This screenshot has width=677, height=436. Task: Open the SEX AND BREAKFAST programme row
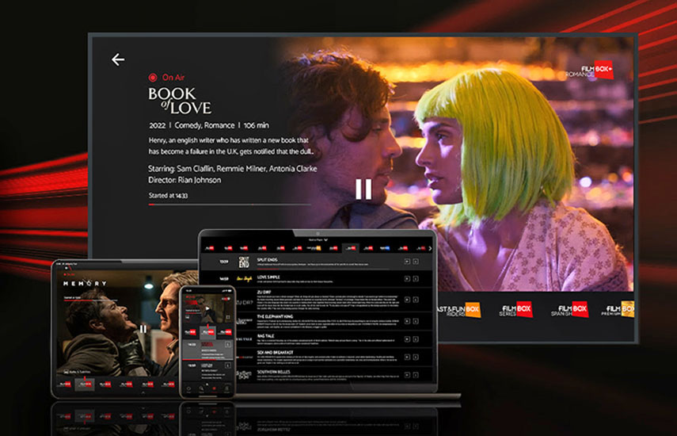coord(333,357)
